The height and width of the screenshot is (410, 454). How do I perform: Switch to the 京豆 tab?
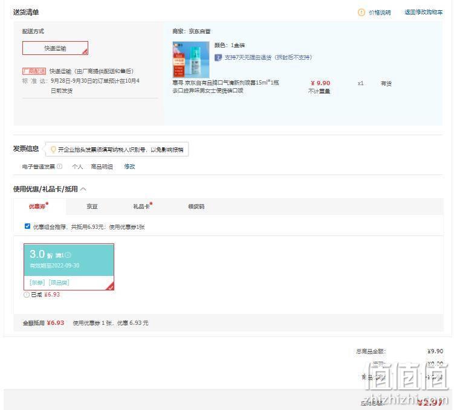point(92,207)
